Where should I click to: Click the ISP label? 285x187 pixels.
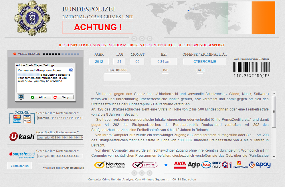click(x=165, y=70)
